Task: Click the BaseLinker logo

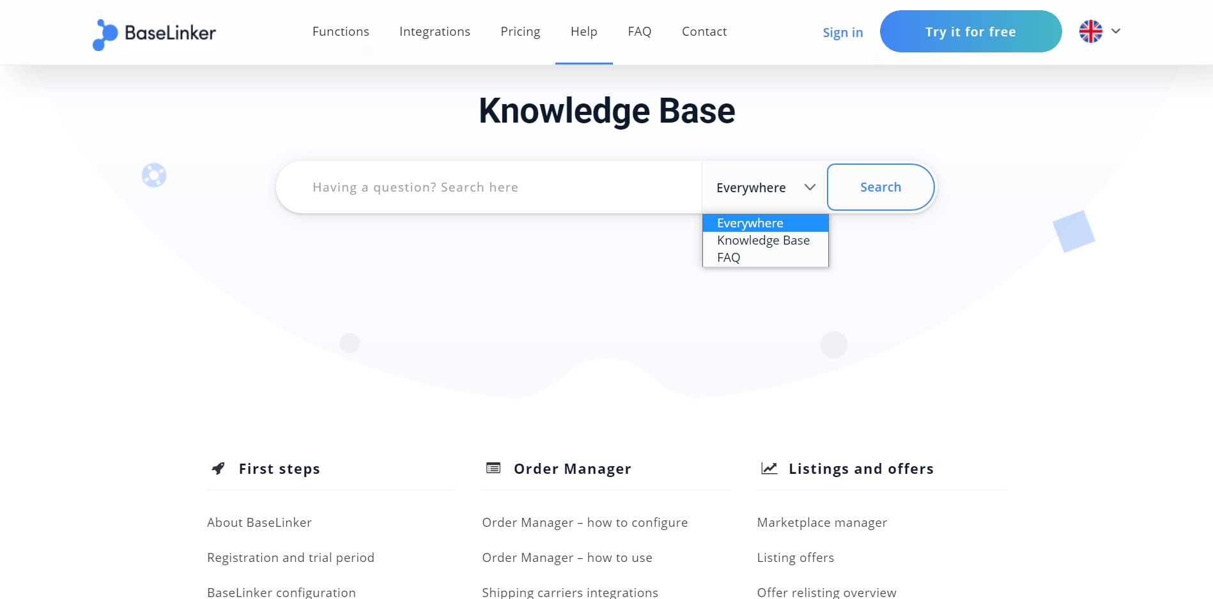Action: click(x=154, y=34)
